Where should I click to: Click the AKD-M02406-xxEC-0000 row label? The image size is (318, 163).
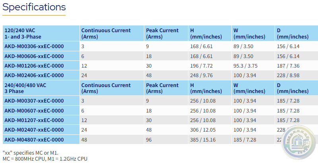pos(34,75)
